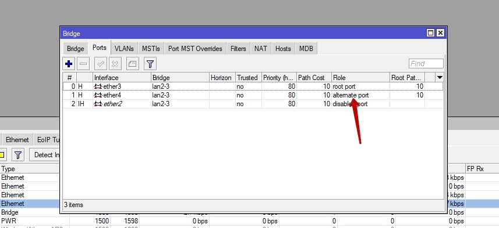Open the Ethernet tab in Interface List

17,140
